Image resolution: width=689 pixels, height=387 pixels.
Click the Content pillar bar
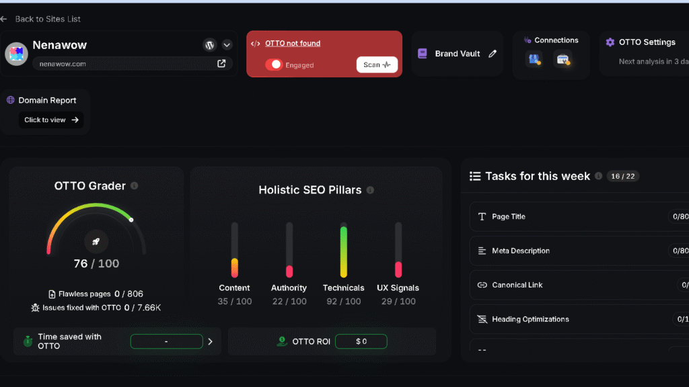click(235, 250)
